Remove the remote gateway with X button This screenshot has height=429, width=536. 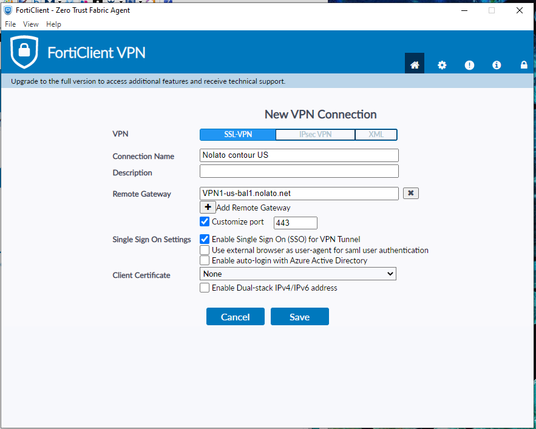(x=411, y=193)
